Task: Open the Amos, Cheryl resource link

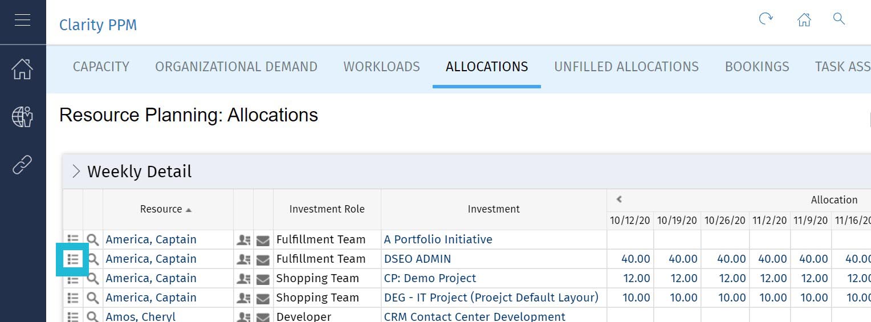Action: [141, 316]
